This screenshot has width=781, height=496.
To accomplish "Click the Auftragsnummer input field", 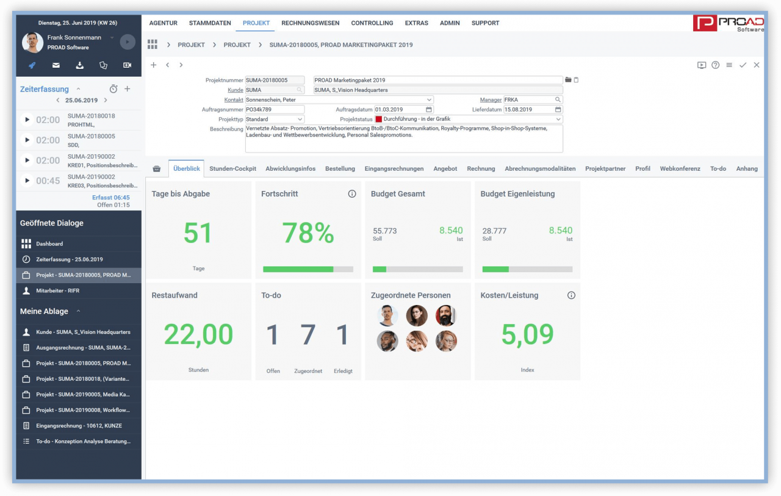I will tap(275, 110).
